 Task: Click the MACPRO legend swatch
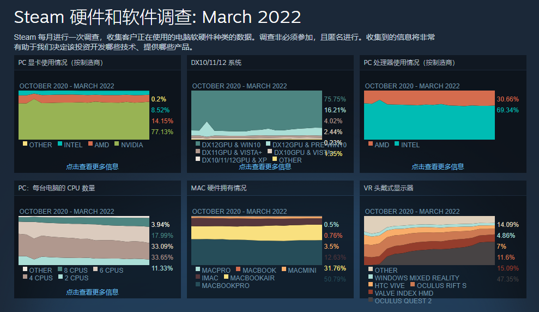[x=198, y=269]
